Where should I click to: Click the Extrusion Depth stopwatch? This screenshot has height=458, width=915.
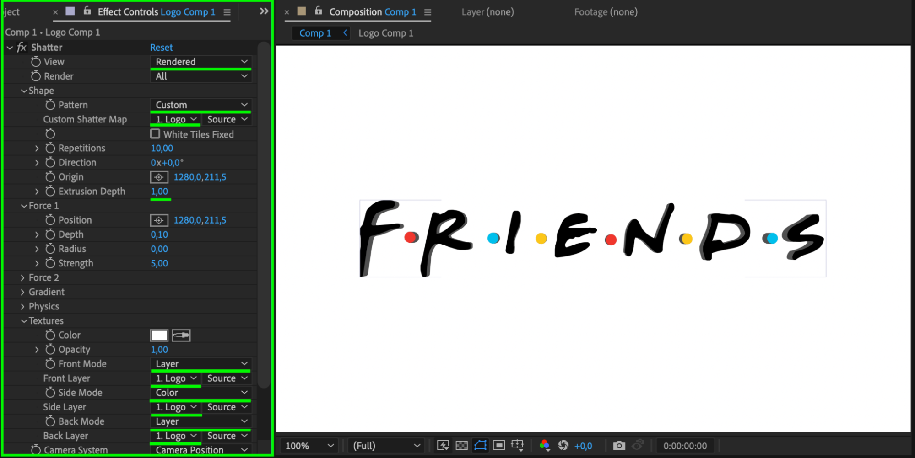[50, 192]
